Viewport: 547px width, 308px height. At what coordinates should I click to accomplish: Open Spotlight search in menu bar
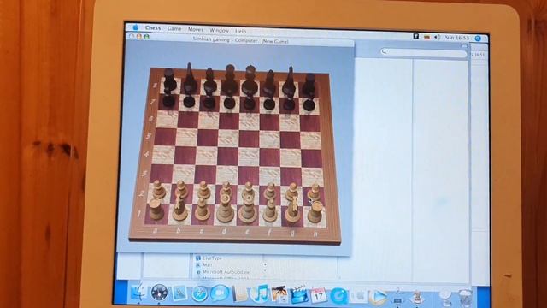tap(478, 38)
